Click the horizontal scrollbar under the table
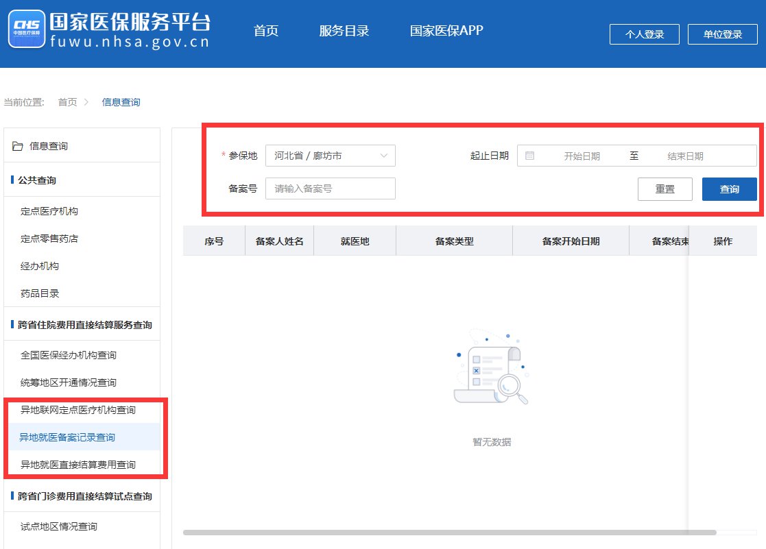The width and height of the screenshot is (766, 549). click(449, 532)
